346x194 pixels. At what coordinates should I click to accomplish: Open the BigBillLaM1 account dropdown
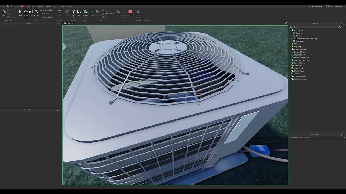339,6
